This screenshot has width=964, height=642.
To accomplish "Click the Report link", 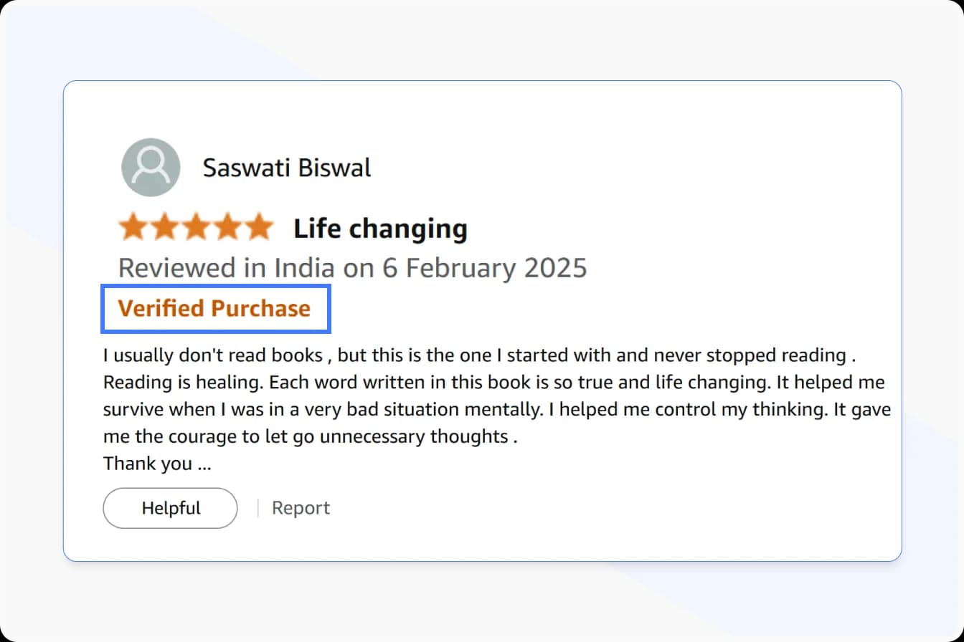I will 301,507.
